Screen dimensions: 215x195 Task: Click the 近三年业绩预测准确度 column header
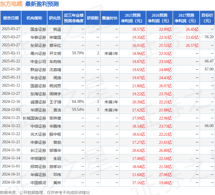(74, 18)
